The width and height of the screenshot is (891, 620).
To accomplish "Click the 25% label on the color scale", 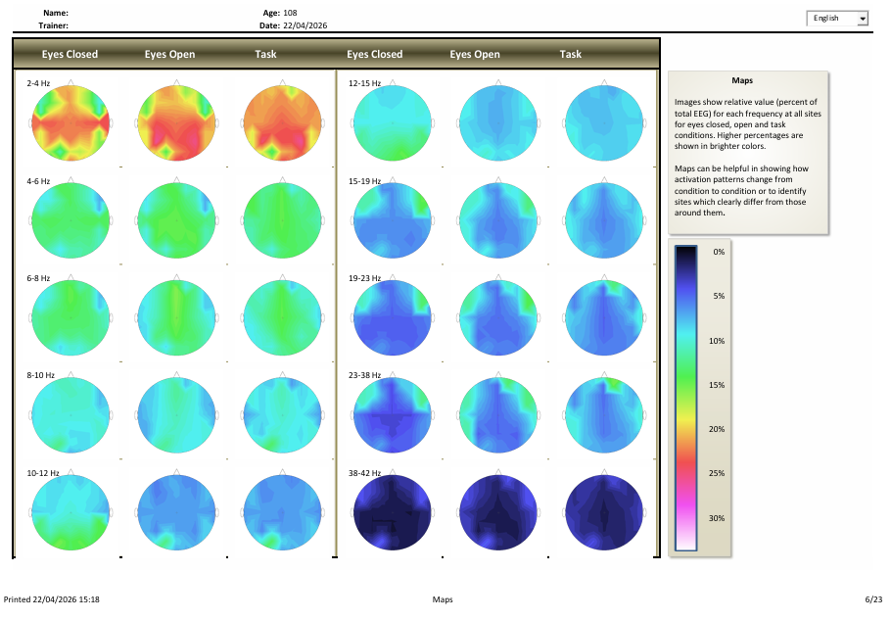I will pyautogui.click(x=718, y=473).
